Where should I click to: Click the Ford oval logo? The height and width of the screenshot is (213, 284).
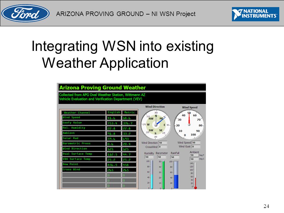point(25,13)
